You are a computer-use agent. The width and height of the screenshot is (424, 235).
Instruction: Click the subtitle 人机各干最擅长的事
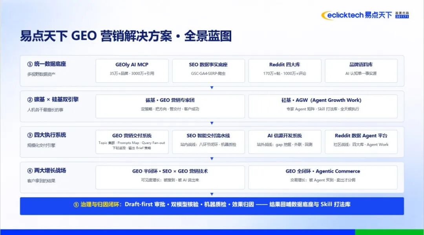(45, 110)
